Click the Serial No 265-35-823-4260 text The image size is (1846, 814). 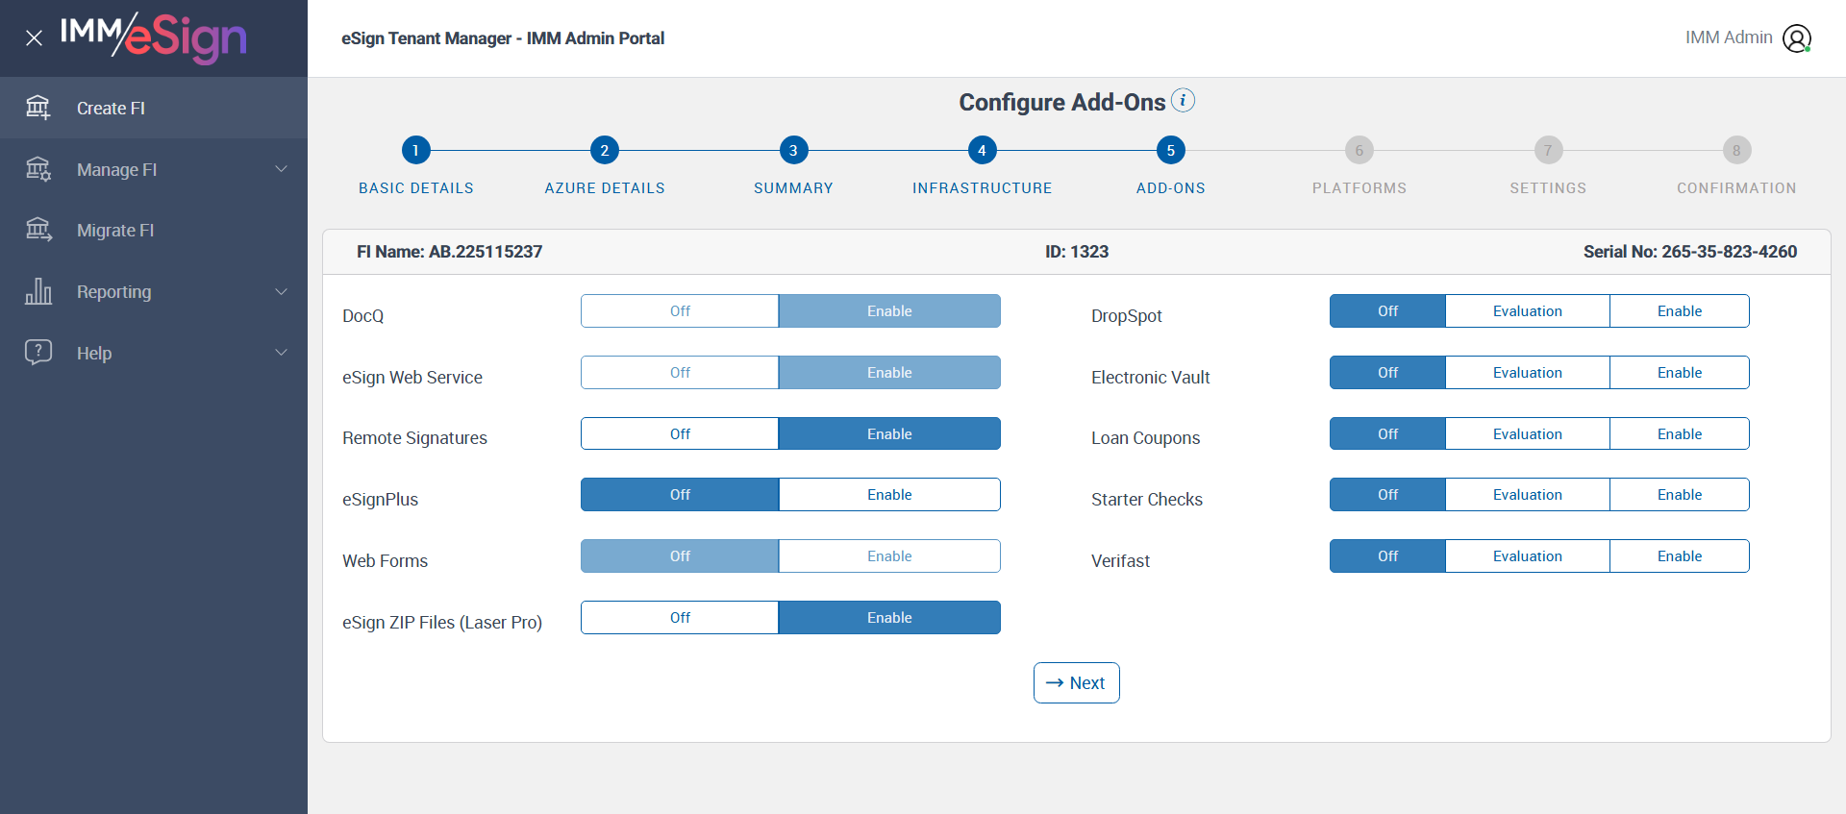coord(1690,252)
